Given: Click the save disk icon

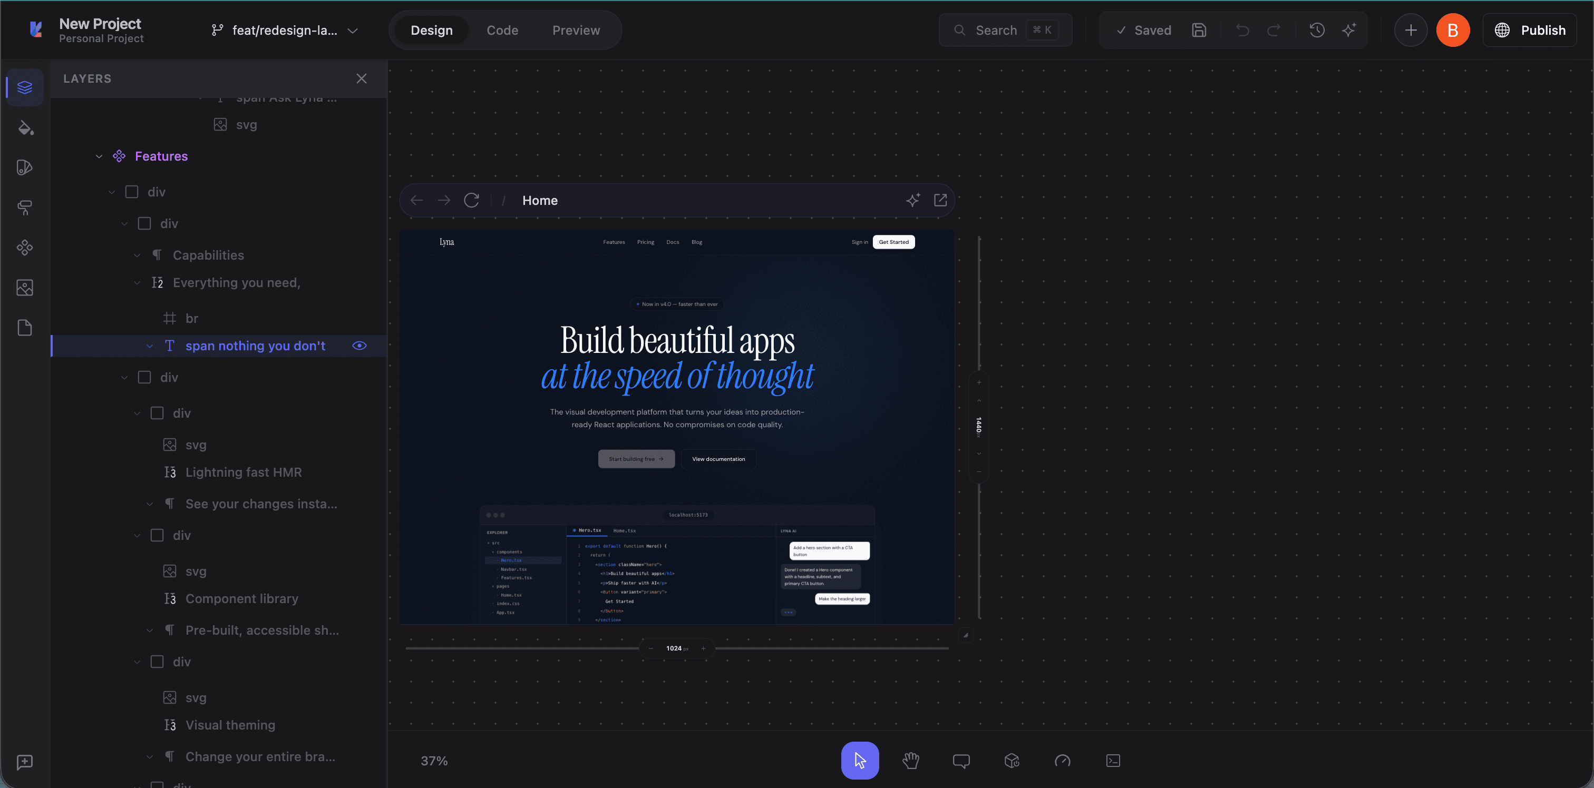Looking at the screenshot, I should click(x=1199, y=29).
